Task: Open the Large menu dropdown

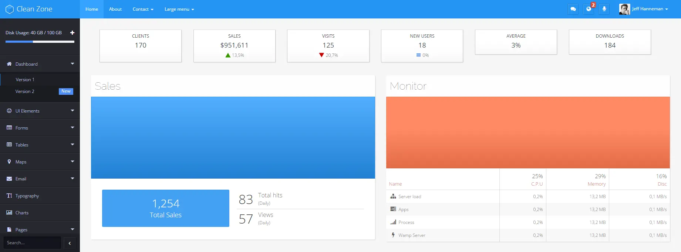Action: coord(179,9)
